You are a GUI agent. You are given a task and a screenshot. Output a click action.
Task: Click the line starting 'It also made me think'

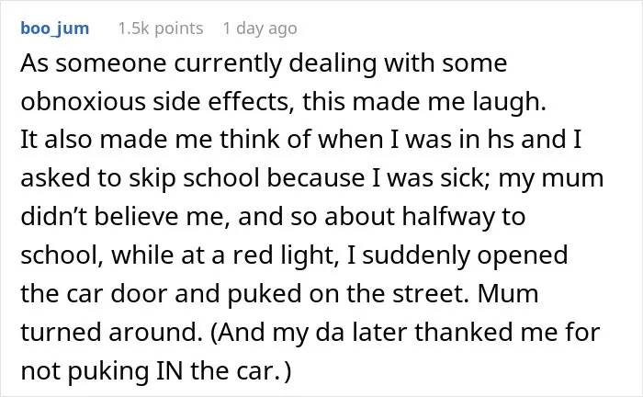click(x=301, y=140)
